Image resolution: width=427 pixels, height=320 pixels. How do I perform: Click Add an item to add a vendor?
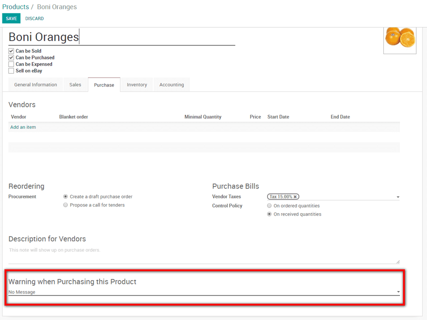23,127
